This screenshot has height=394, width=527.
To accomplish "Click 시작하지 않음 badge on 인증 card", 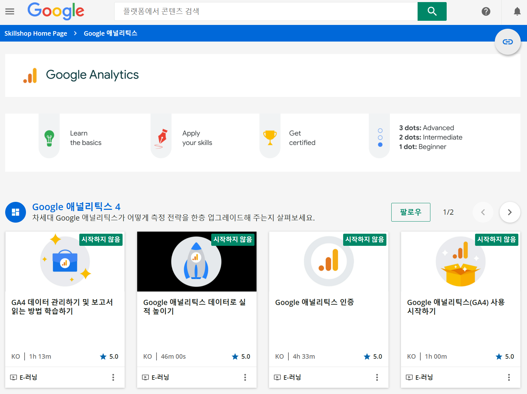I will pyautogui.click(x=365, y=240).
